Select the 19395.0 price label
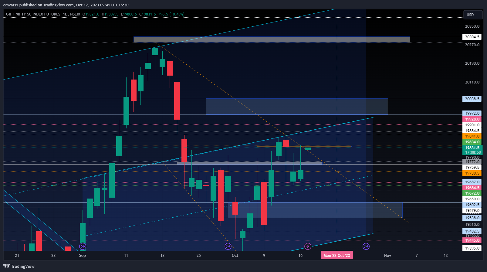 coord(472,248)
